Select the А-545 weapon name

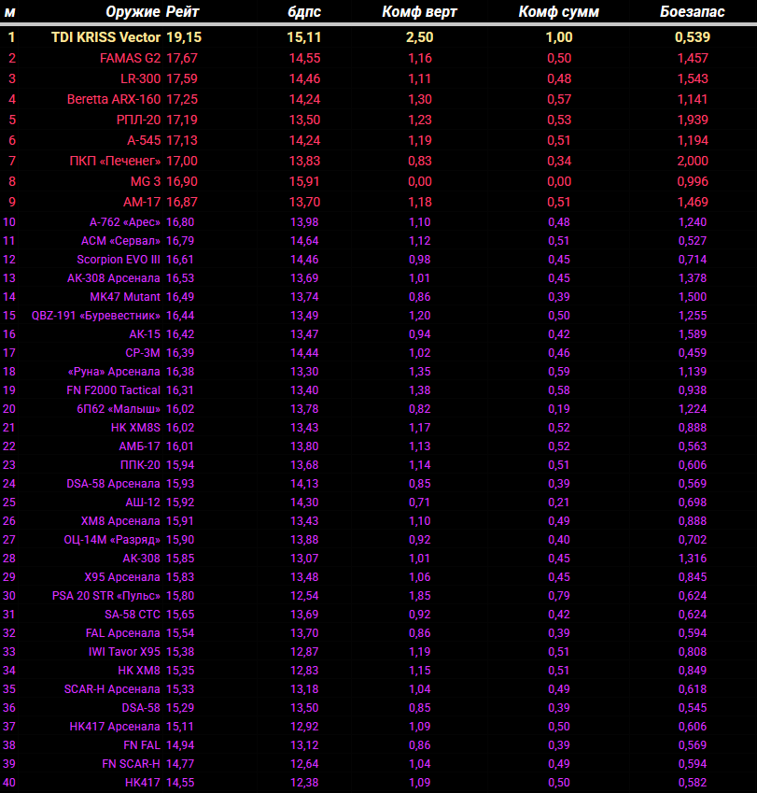click(x=144, y=141)
